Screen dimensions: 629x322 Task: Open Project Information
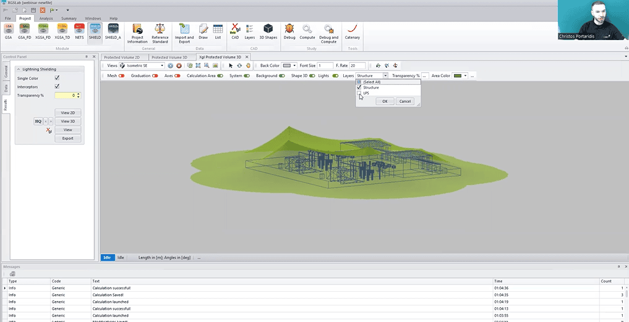pyautogui.click(x=137, y=33)
